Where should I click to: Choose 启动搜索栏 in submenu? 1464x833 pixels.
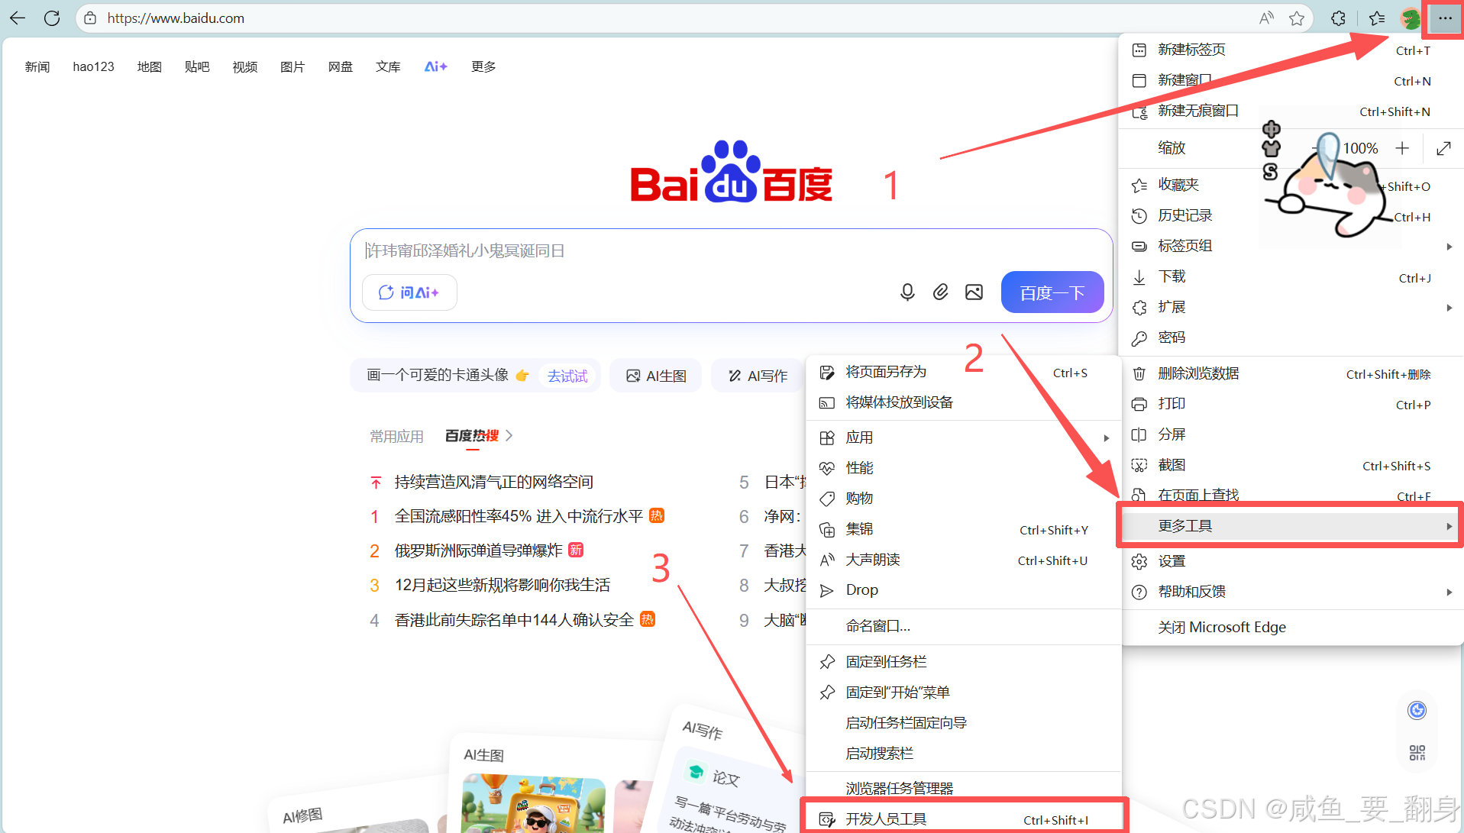pyautogui.click(x=964, y=754)
